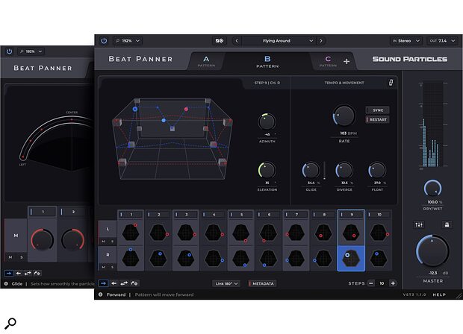
Task: Decrease steps with the minus button
Action: [371, 283]
